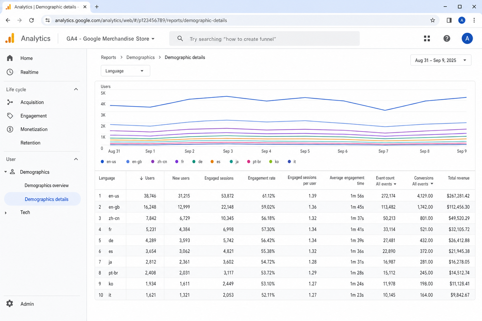Viewport: 482px width, 321px height.
Task: Open the Tech menu item
Action: tap(25, 212)
